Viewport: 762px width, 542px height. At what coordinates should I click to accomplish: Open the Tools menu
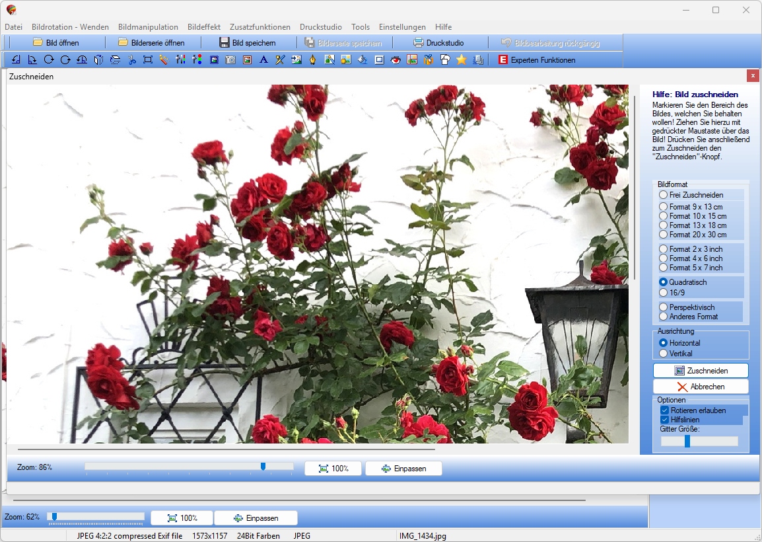click(x=360, y=26)
